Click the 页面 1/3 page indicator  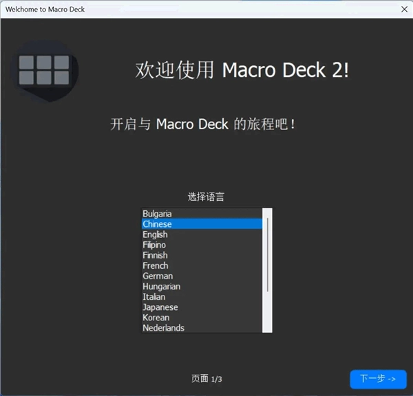point(206,379)
